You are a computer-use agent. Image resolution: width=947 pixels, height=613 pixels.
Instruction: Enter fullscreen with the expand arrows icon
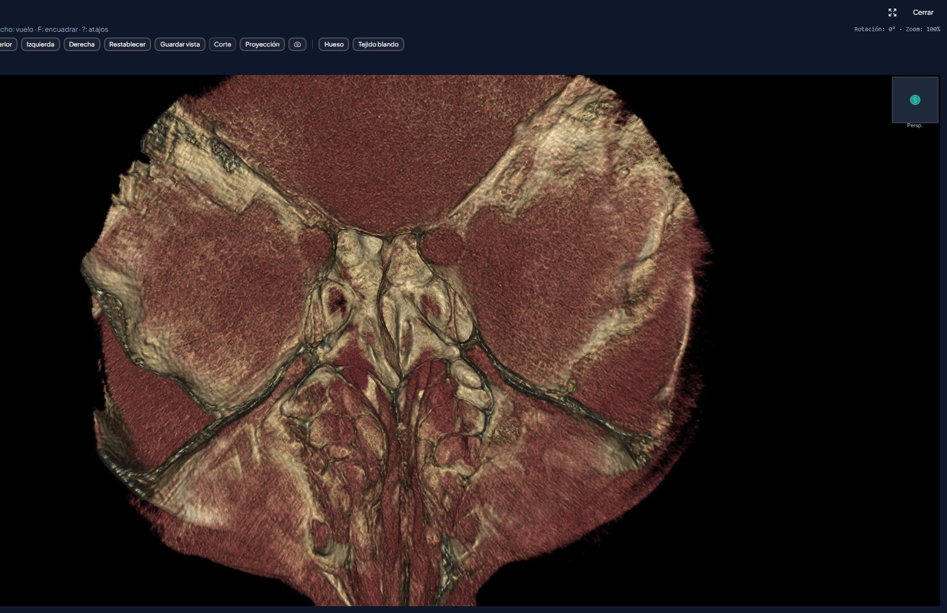pos(892,12)
